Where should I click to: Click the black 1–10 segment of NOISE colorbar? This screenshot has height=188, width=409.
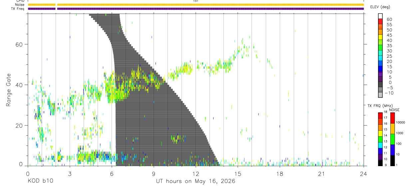pos(392,160)
